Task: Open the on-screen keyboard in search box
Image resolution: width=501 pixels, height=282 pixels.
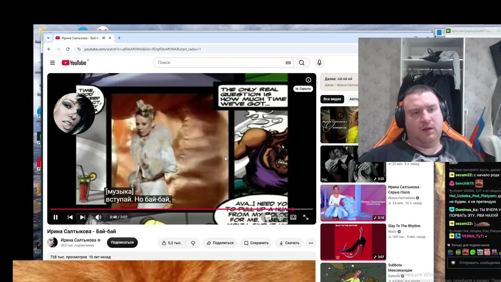Action: pyautogui.click(x=288, y=63)
